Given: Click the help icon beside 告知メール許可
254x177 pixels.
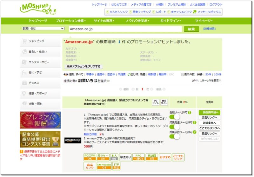Looking at the screenshot, I should pos(190,112).
